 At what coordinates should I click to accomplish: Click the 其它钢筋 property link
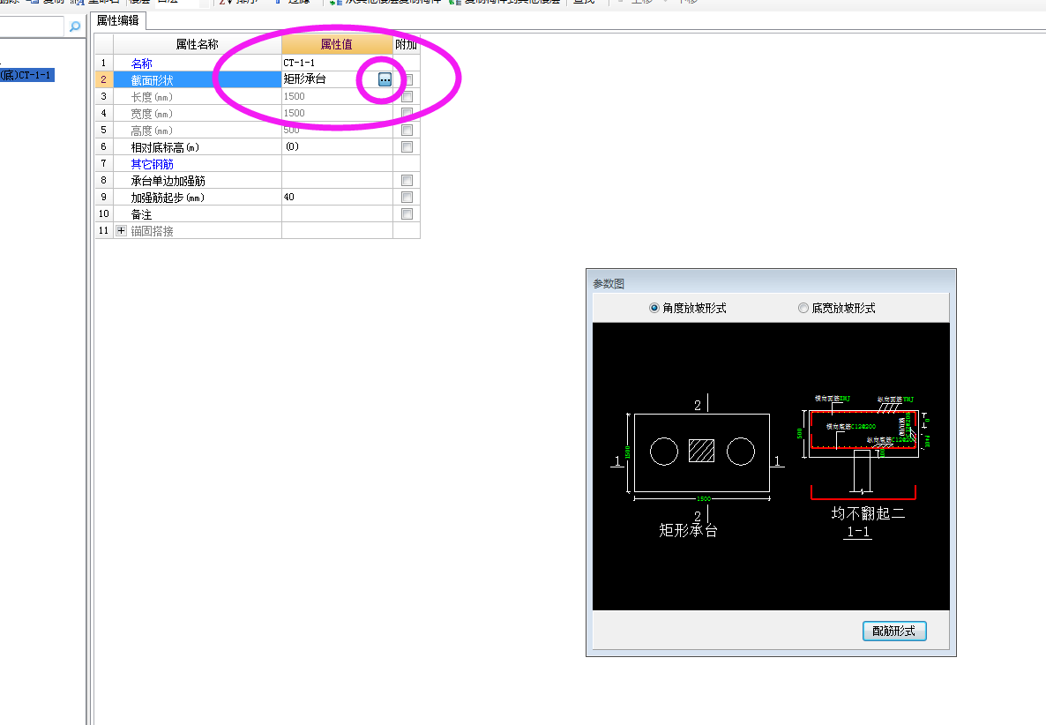pos(152,164)
